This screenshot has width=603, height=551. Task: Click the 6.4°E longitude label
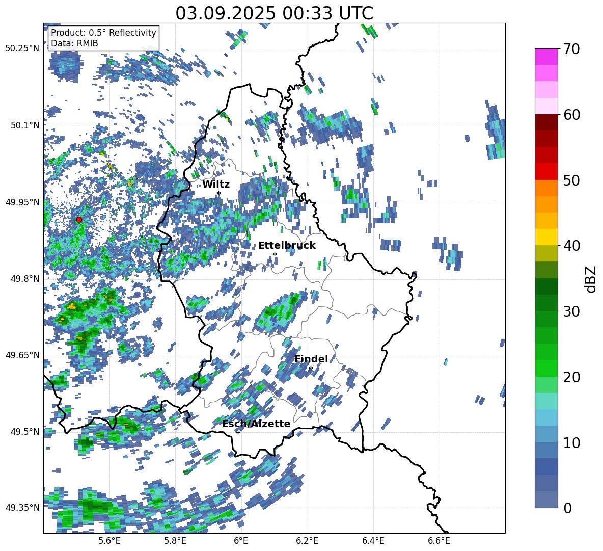(373, 541)
